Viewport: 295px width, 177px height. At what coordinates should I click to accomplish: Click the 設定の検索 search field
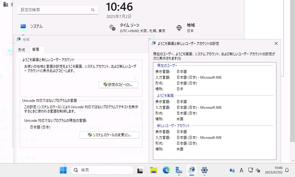[58, 10]
